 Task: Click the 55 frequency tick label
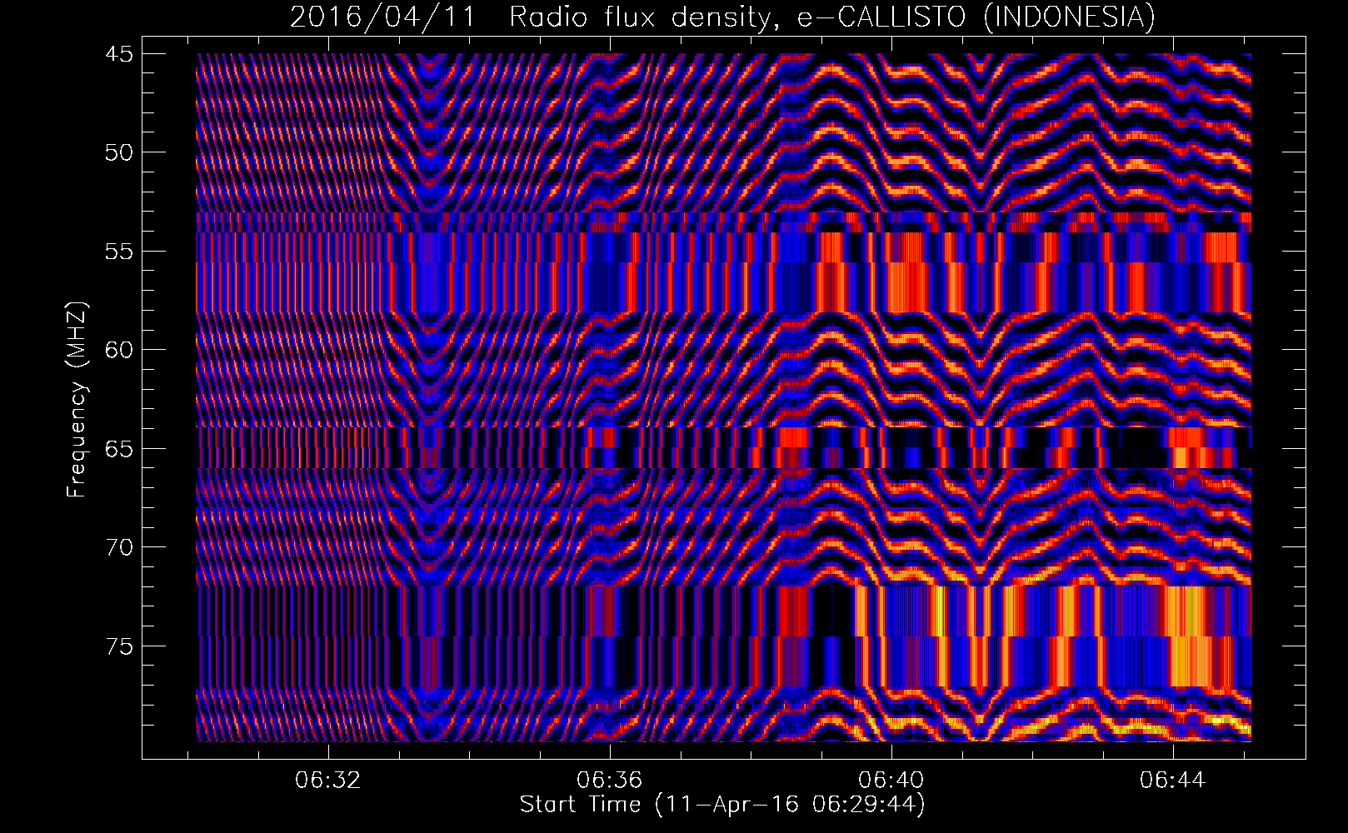tap(119, 252)
